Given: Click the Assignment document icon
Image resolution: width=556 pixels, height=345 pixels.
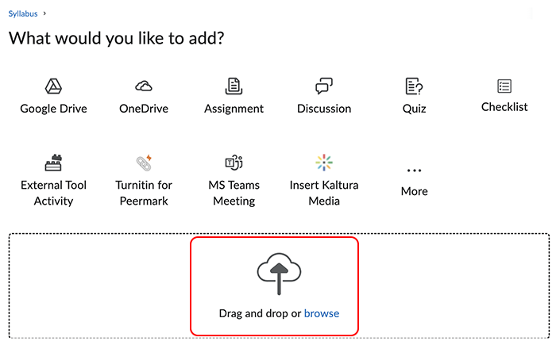Looking at the screenshot, I should pyautogui.click(x=234, y=86).
